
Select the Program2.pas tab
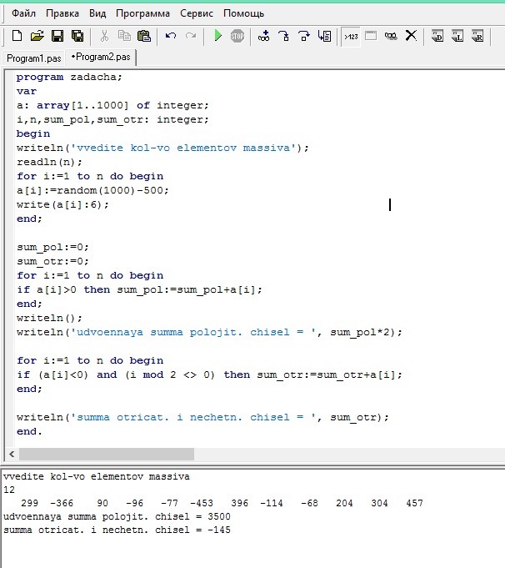[101, 58]
